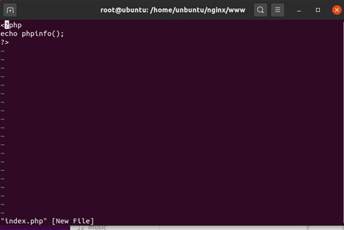Viewport: 344px width, 230px height.
Task: Select Music in the background file manager
Action: click(x=97, y=228)
